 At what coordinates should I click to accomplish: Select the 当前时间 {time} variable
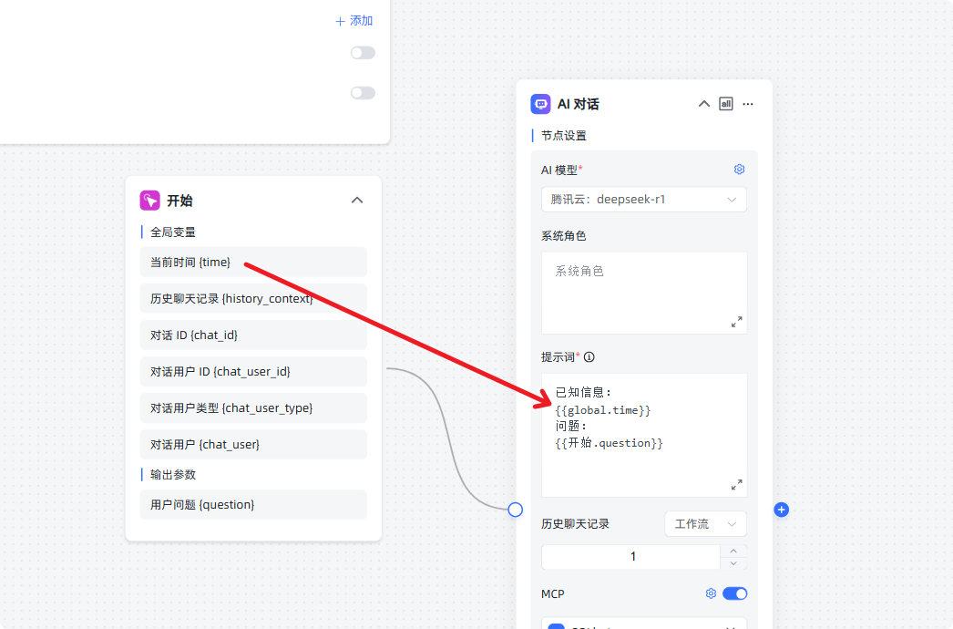[x=253, y=263]
